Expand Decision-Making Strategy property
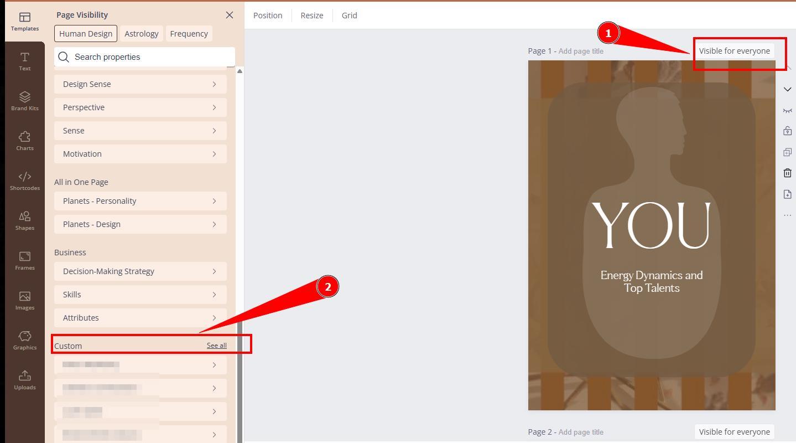Image resolution: width=796 pixels, height=443 pixels. pos(141,271)
